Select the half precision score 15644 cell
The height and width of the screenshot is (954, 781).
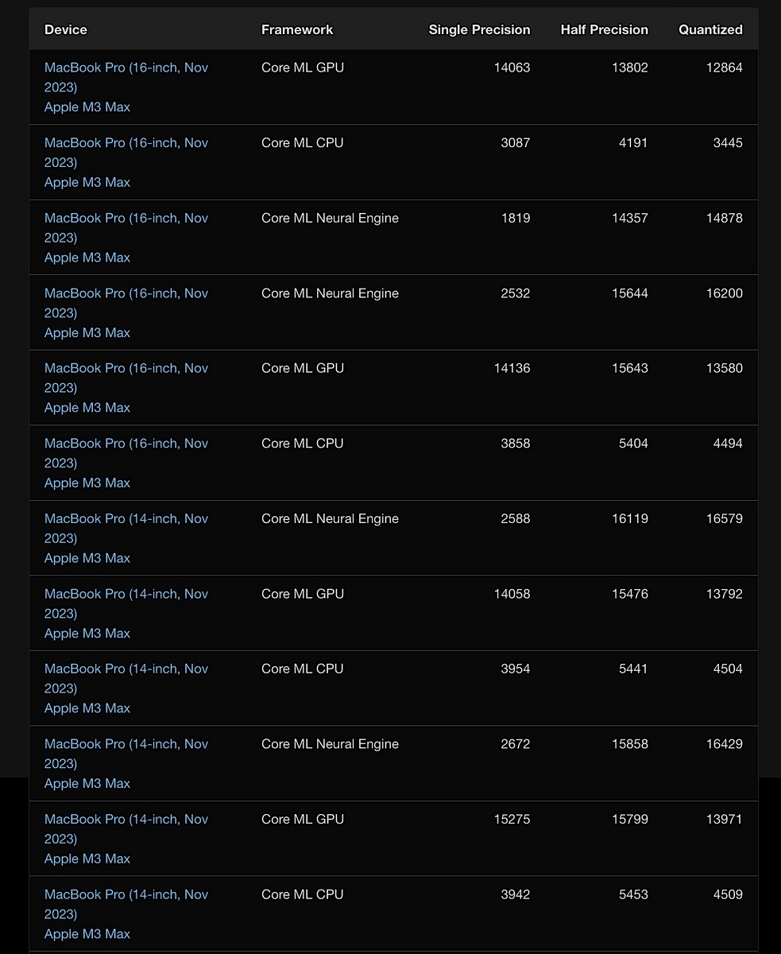tap(630, 293)
